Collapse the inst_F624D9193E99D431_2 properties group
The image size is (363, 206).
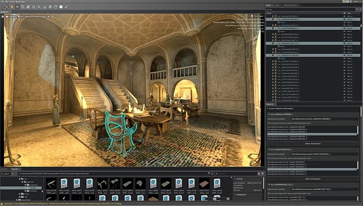269,149
